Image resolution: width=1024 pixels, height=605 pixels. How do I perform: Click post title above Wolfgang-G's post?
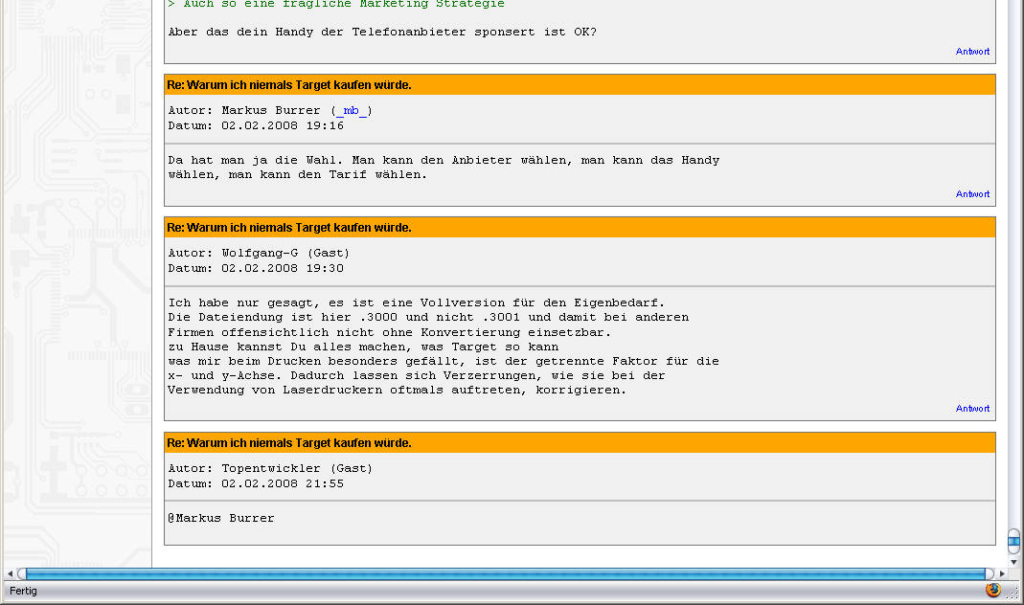click(x=289, y=228)
